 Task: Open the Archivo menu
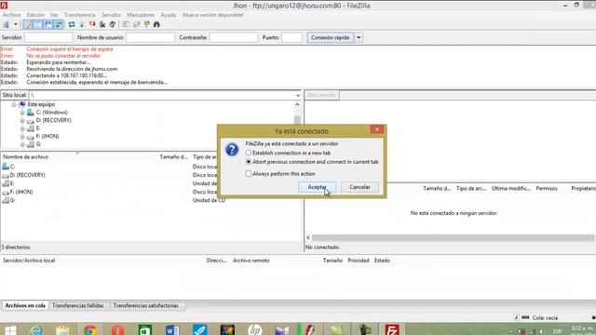click(11, 15)
